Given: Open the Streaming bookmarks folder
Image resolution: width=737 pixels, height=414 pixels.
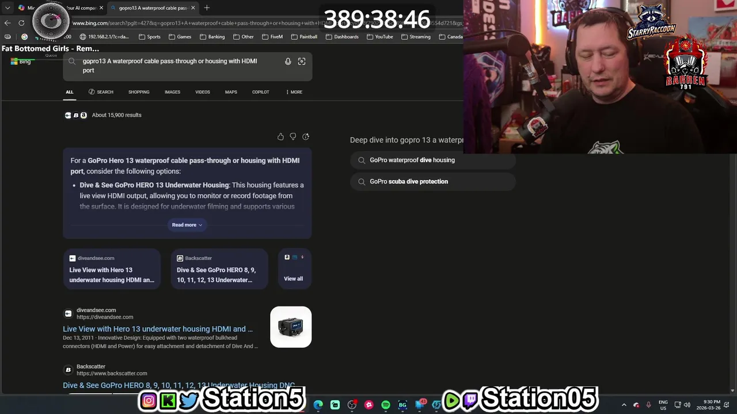Looking at the screenshot, I should pyautogui.click(x=416, y=37).
